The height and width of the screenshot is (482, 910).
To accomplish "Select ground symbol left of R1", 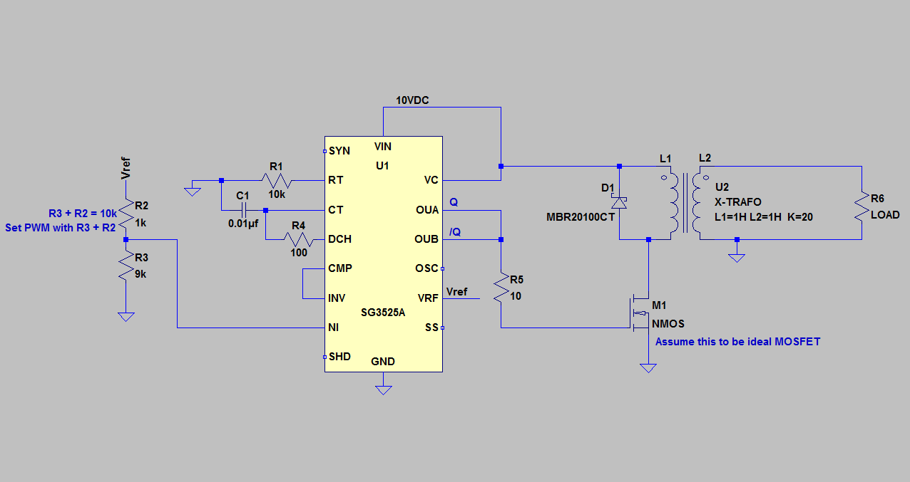I will tap(192, 190).
